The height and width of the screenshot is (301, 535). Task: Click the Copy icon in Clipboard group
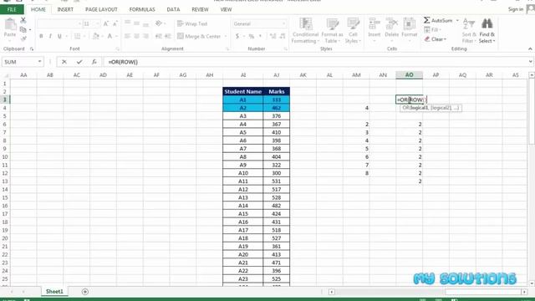coord(23,30)
